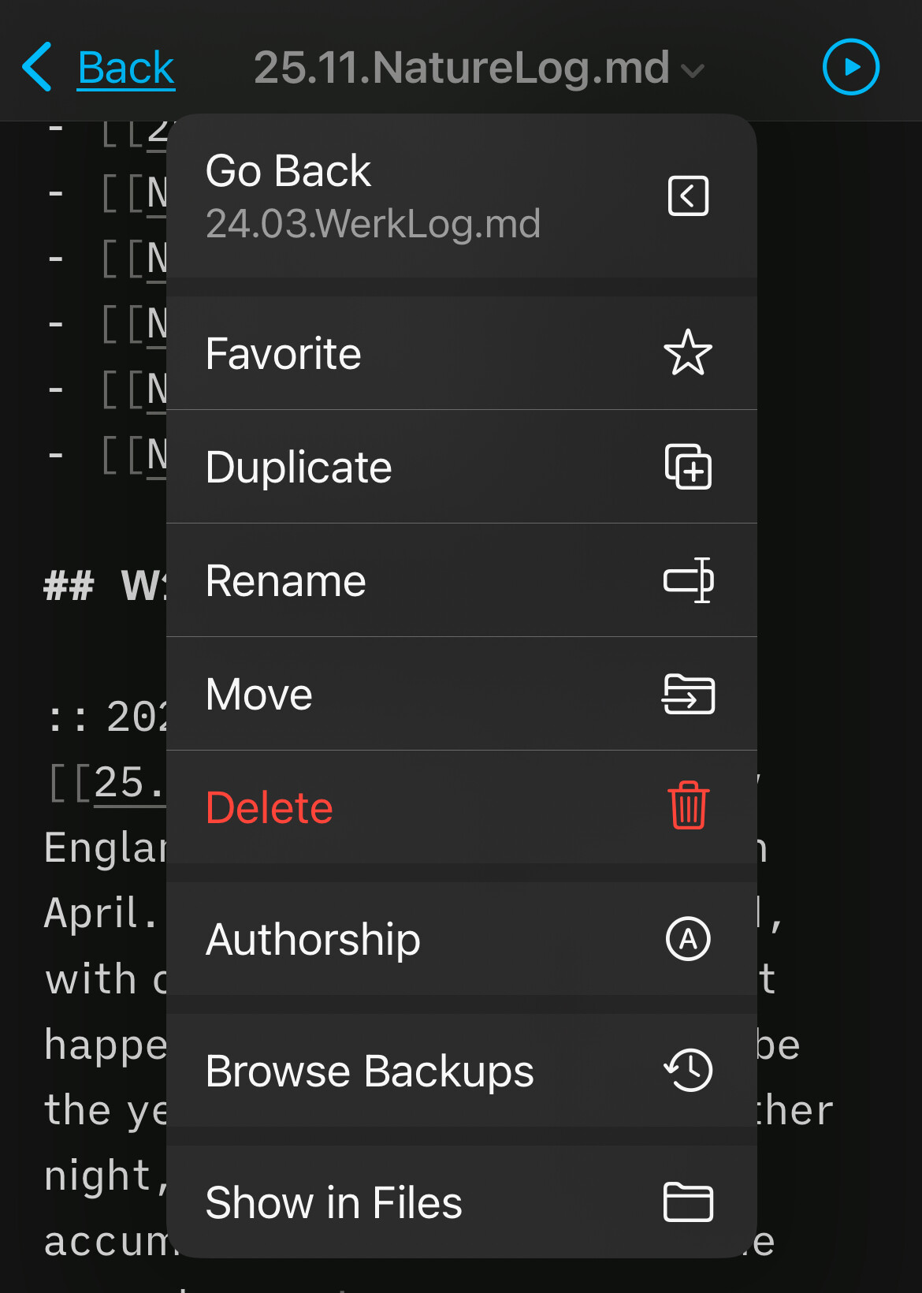Tap the Browse Backups clock icon

point(688,1070)
